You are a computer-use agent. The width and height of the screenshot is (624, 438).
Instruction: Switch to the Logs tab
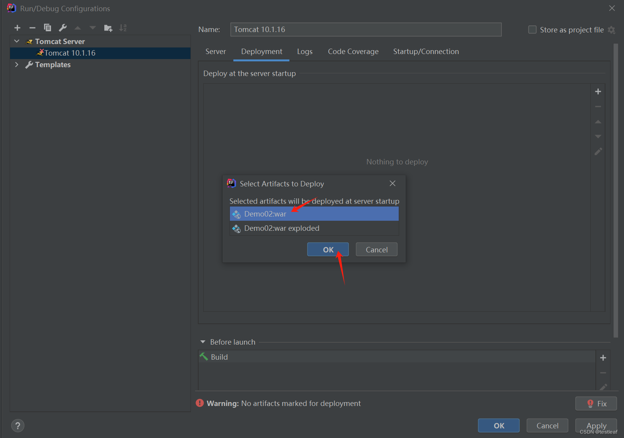click(305, 52)
